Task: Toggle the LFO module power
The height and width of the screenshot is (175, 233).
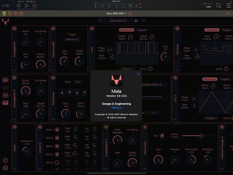Action: pyautogui.click(x=92, y=29)
